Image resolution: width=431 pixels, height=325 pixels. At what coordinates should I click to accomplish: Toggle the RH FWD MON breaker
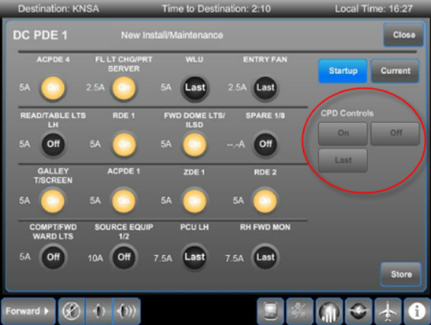pyautogui.click(x=265, y=257)
